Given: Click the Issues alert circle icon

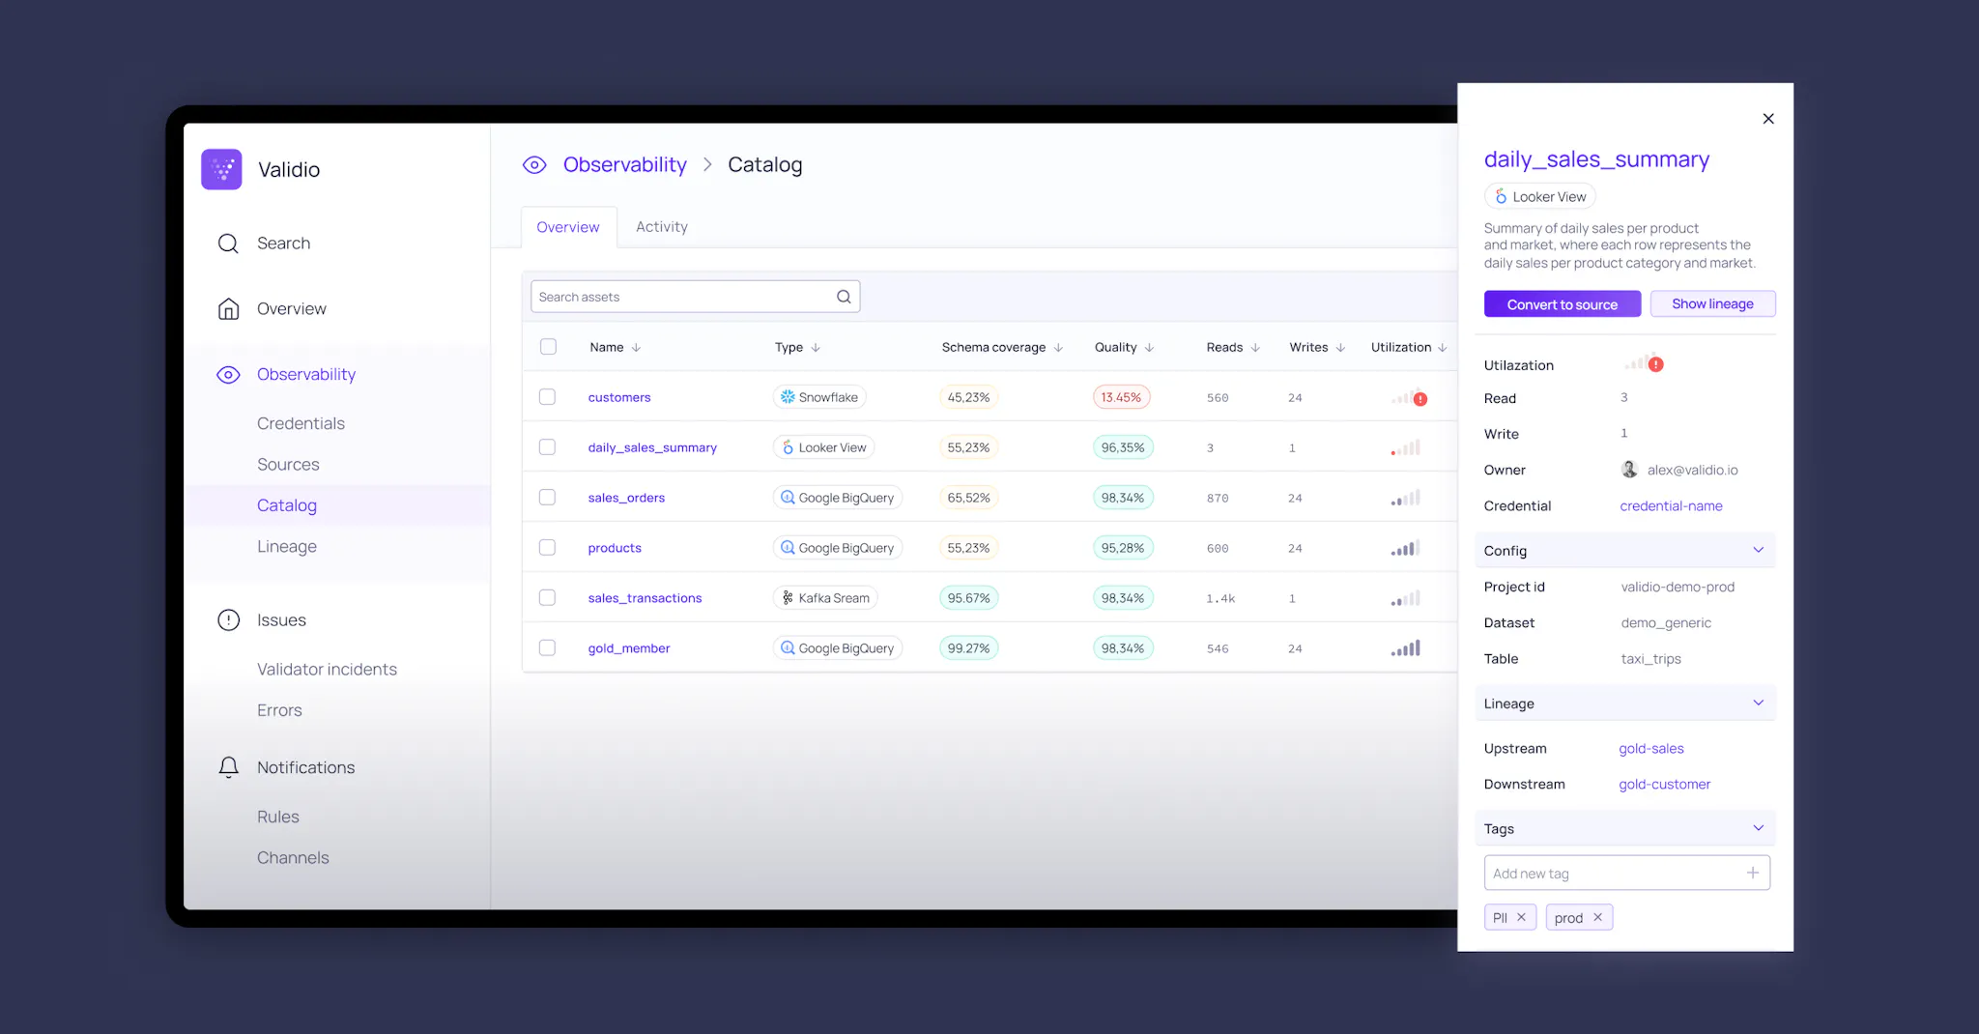Looking at the screenshot, I should coord(228,620).
